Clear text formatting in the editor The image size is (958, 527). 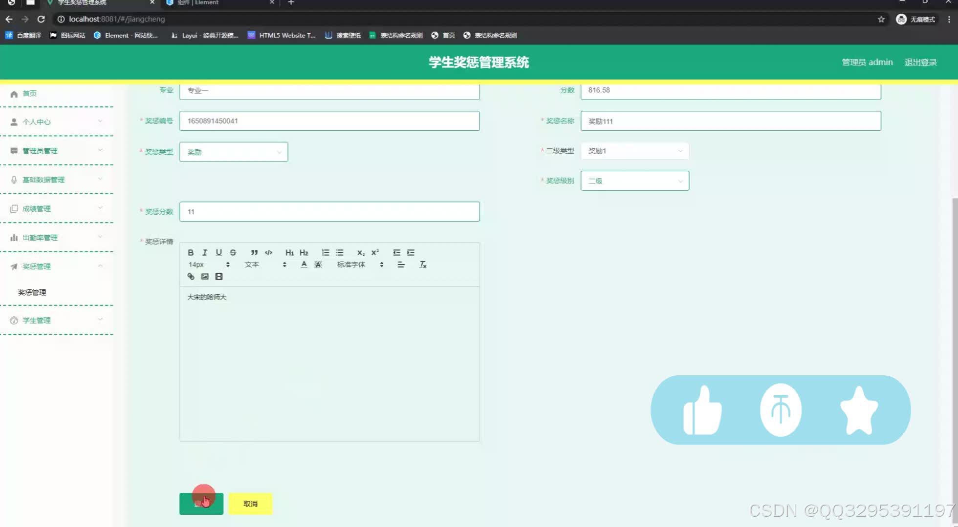pyautogui.click(x=423, y=264)
